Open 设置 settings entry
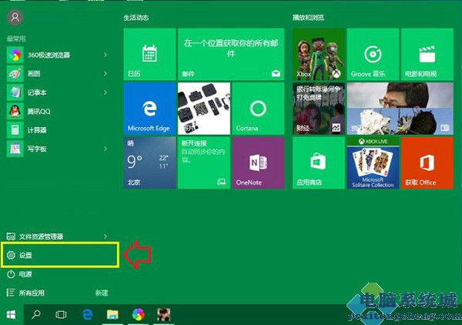This screenshot has height=325, width=462. point(60,255)
